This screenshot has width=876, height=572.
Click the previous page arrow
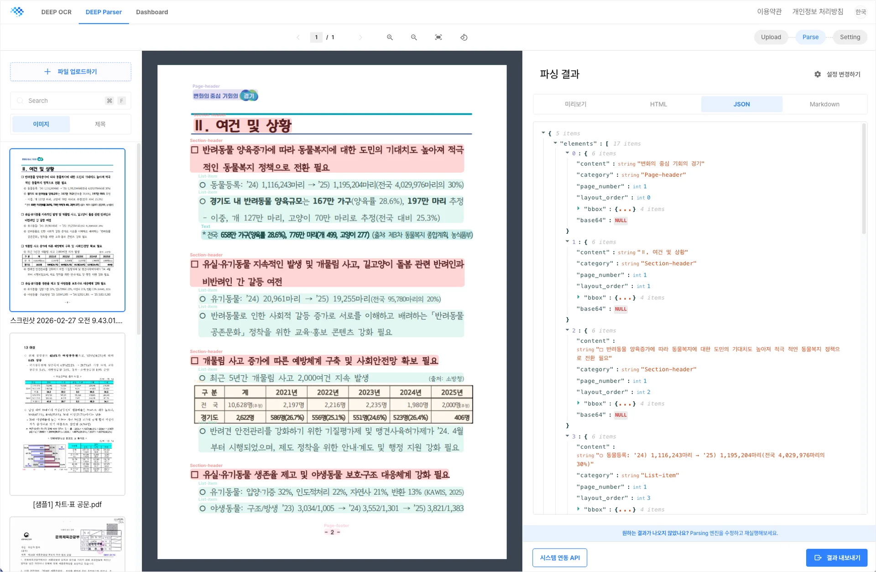[x=299, y=37]
